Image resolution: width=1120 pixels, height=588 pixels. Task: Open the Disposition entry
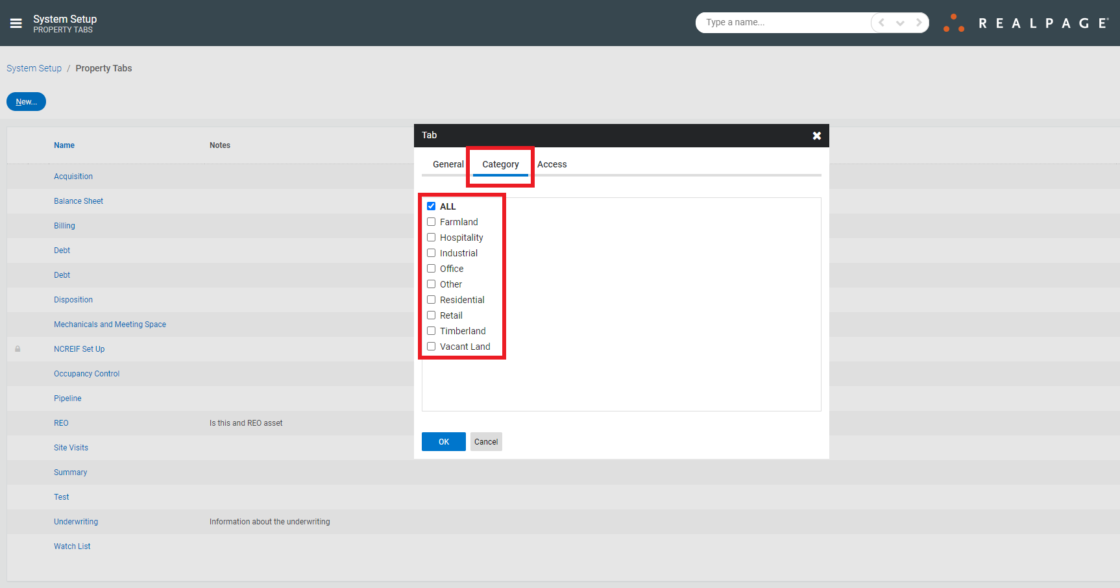73,300
